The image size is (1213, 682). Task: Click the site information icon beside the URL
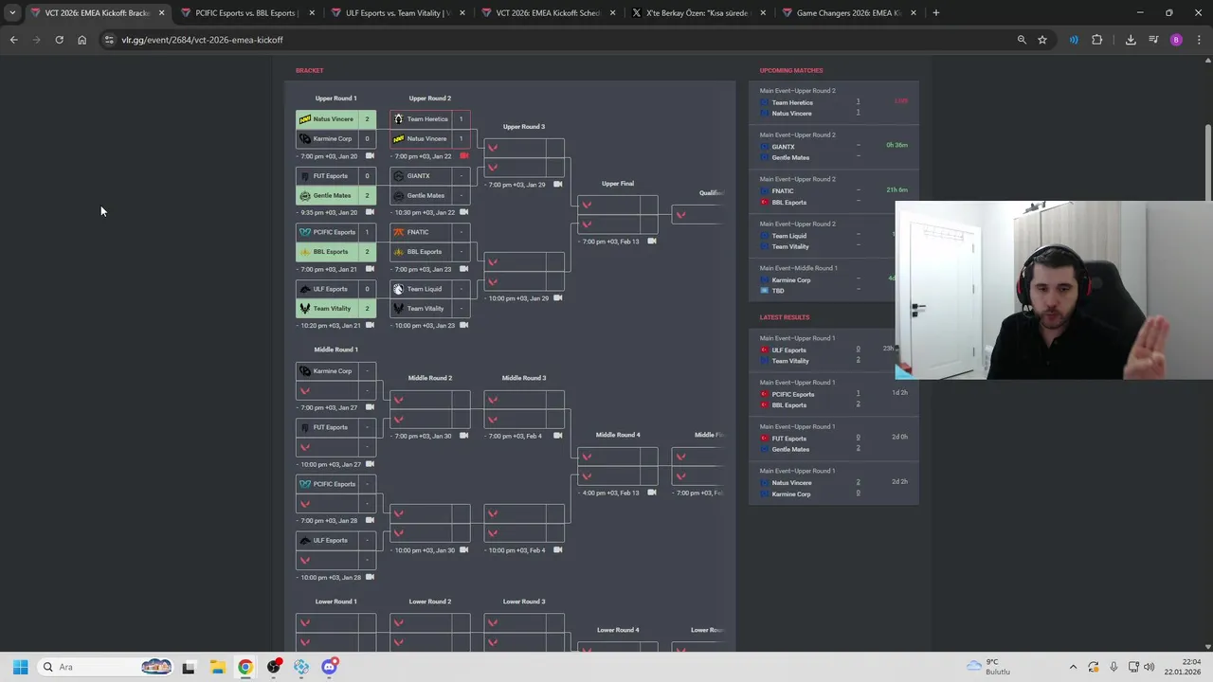pyautogui.click(x=109, y=40)
